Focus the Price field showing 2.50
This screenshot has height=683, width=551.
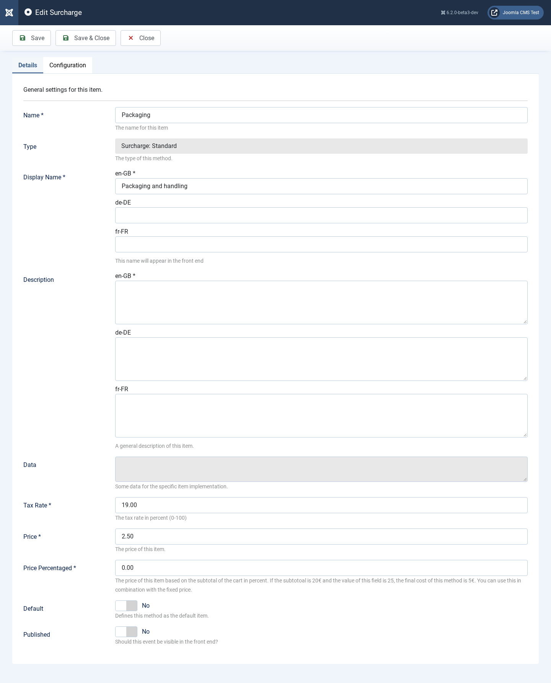321,537
